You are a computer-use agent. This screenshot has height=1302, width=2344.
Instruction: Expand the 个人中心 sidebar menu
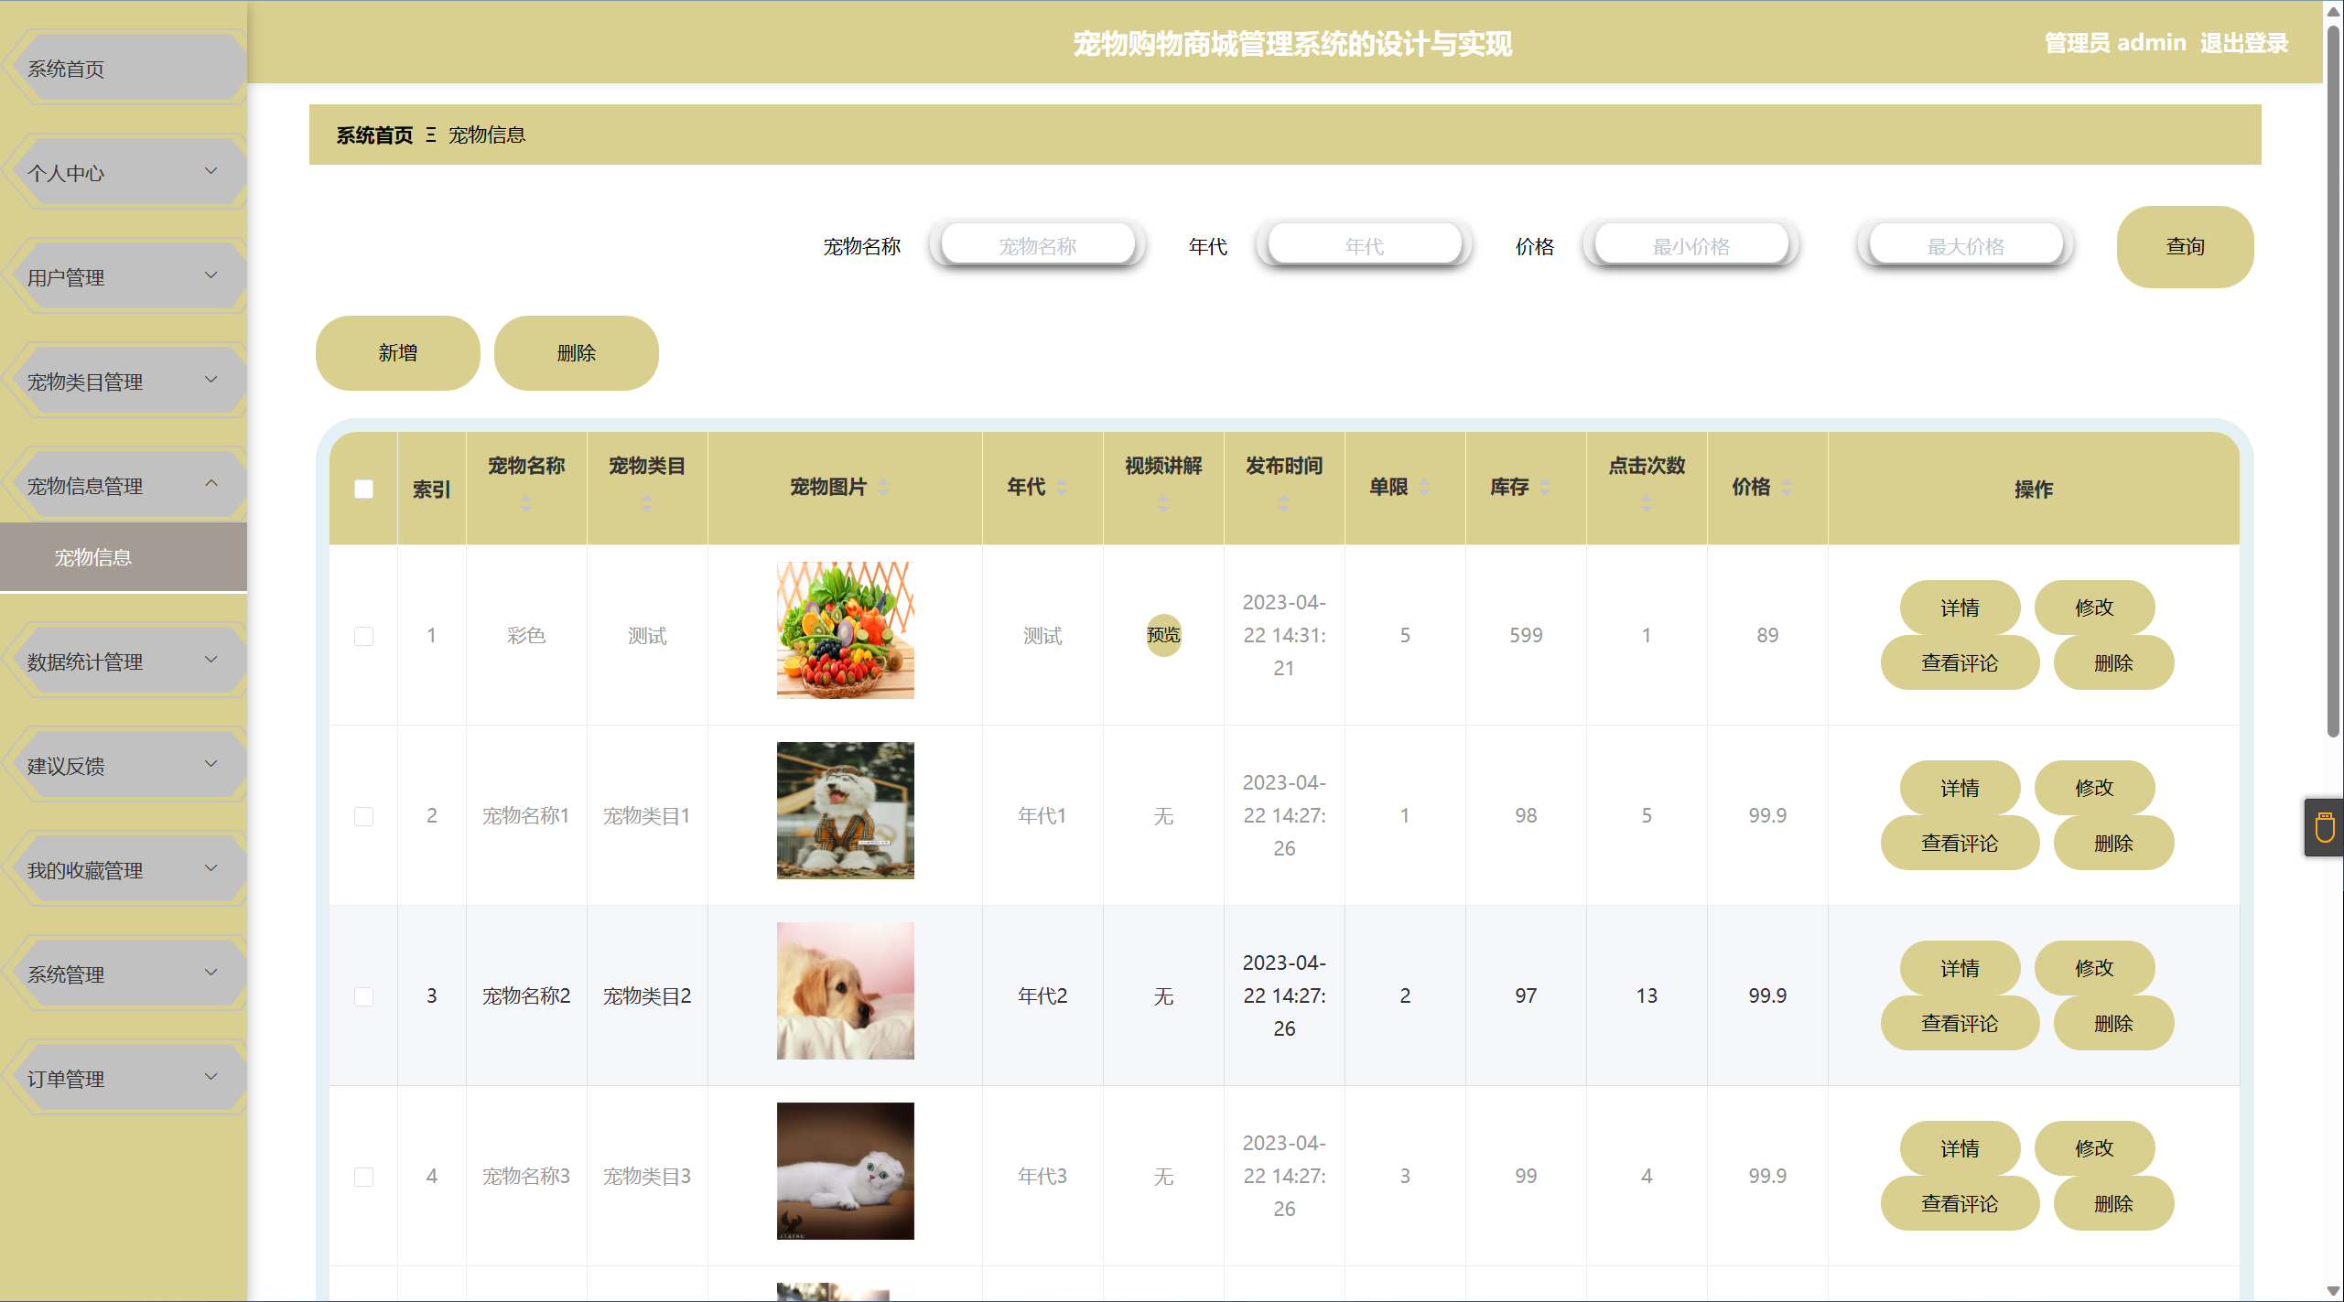click(x=125, y=172)
